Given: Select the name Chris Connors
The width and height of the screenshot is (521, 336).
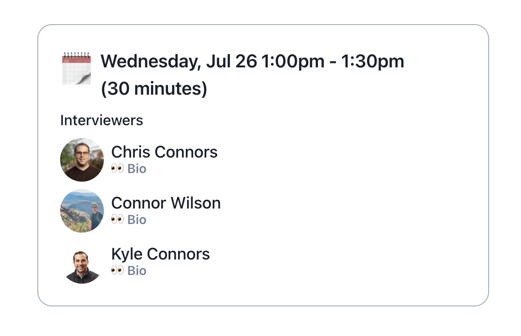Looking at the screenshot, I should 164,152.
